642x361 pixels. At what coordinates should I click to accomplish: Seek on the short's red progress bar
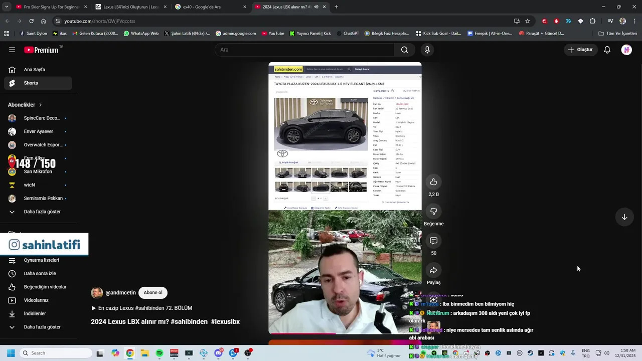[345, 333]
